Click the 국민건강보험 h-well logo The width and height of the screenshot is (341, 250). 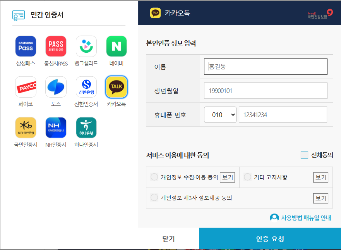pos(320,14)
